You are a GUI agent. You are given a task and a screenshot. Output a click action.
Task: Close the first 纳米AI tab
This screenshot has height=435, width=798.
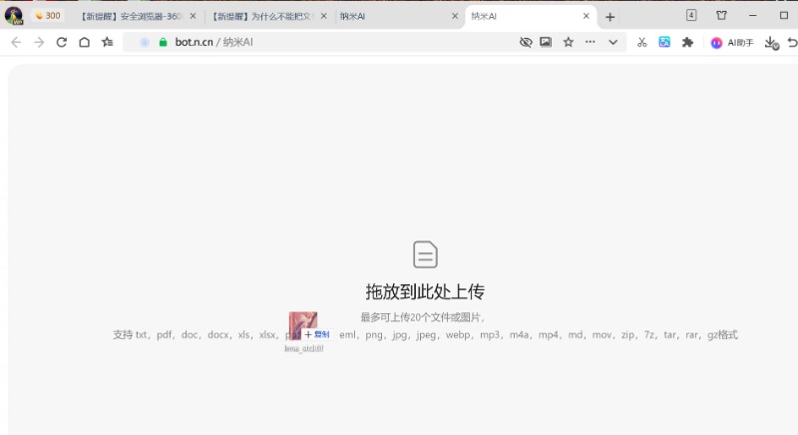tap(455, 16)
